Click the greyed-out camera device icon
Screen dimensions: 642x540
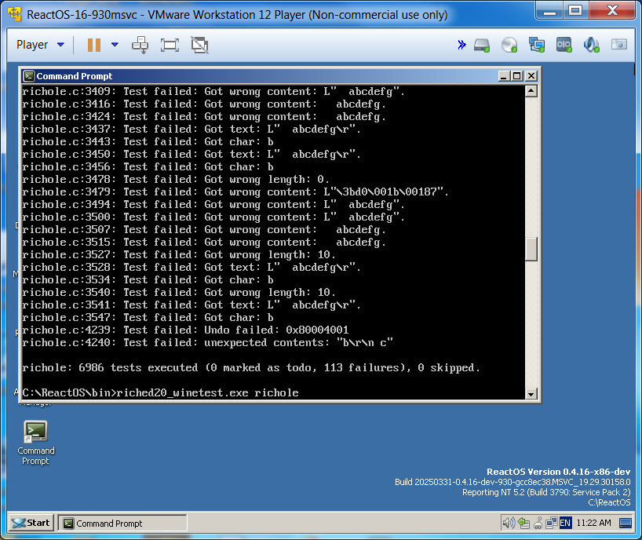619,44
